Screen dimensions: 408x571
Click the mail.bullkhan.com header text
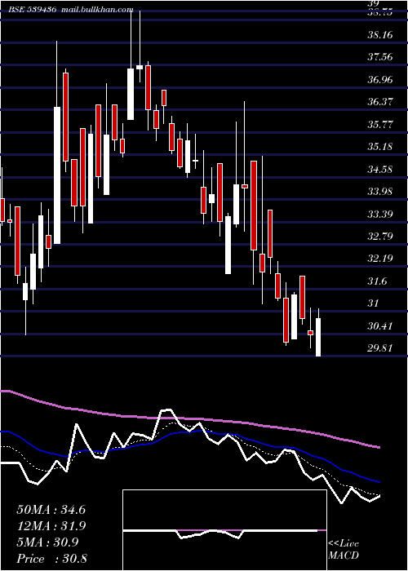(96, 10)
